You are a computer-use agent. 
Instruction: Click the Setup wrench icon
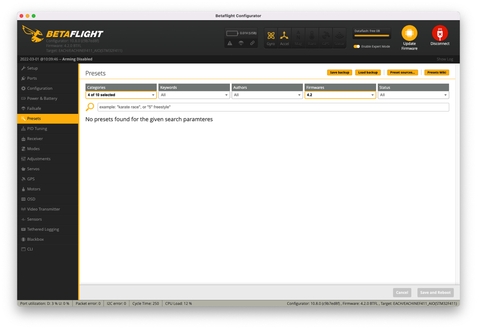(x=23, y=68)
